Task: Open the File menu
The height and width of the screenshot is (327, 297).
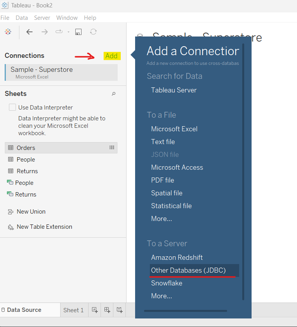Action: (x=5, y=18)
